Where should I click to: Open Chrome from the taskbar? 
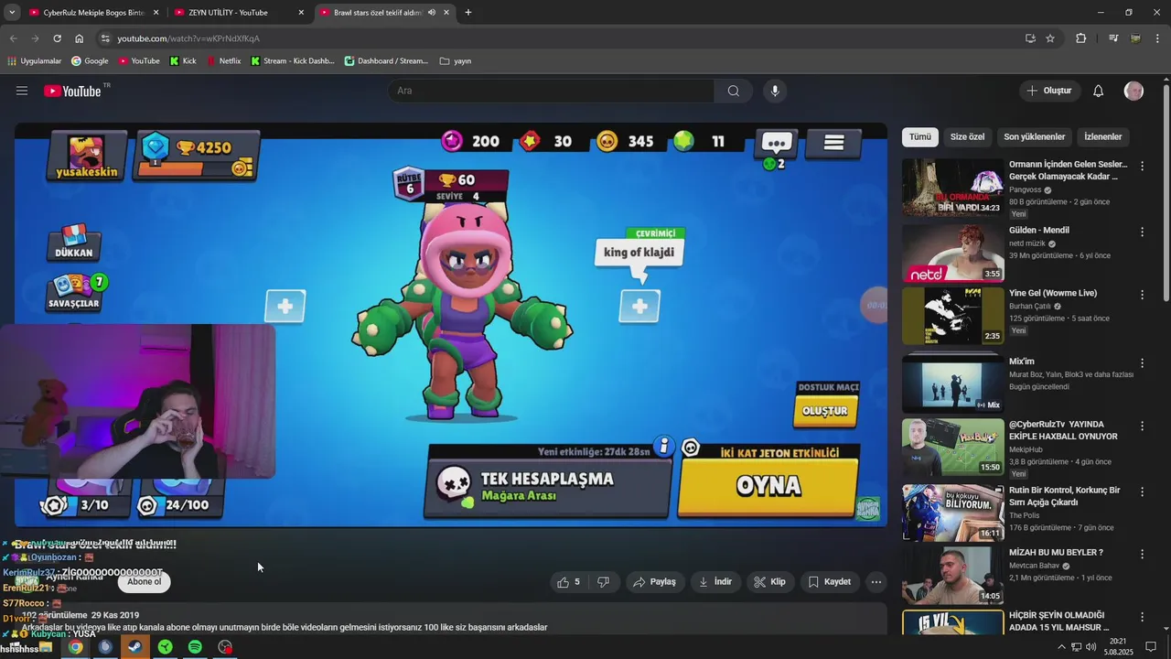(x=75, y=647)
